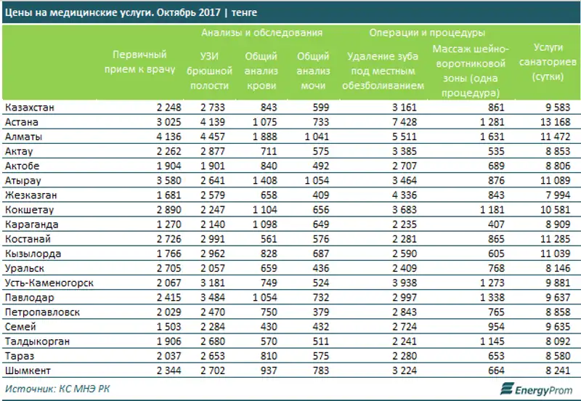
Task: Select the 'Анализы и обследования' group header
Action: (x=261, y=33)
